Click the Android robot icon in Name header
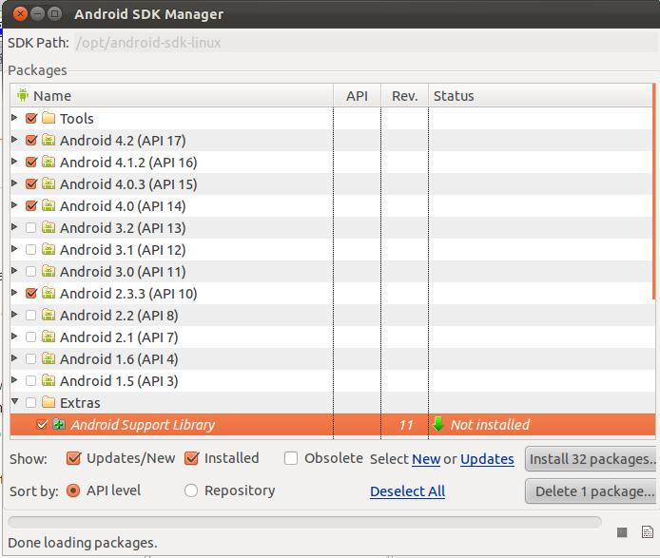The image size is (660, 558). [x=23, y=95]
